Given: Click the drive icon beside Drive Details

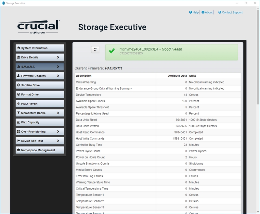Looking at the screenshot, I should [x=19, y=57].
